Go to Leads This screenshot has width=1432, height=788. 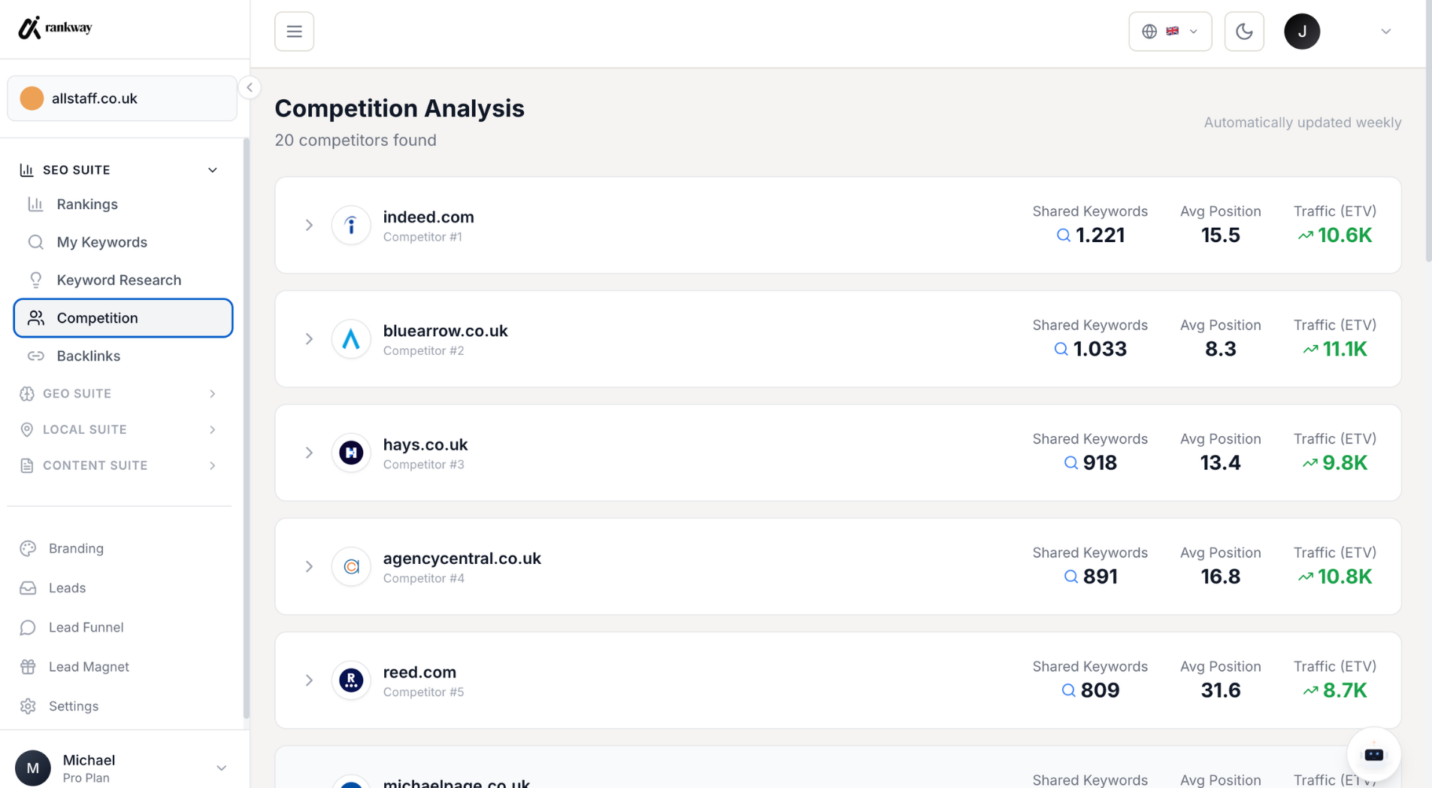(x=67, y=588)
